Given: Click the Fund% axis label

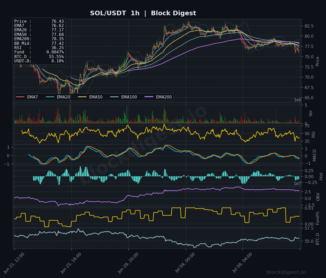Looking at the screenshot, I should point(318,218).
